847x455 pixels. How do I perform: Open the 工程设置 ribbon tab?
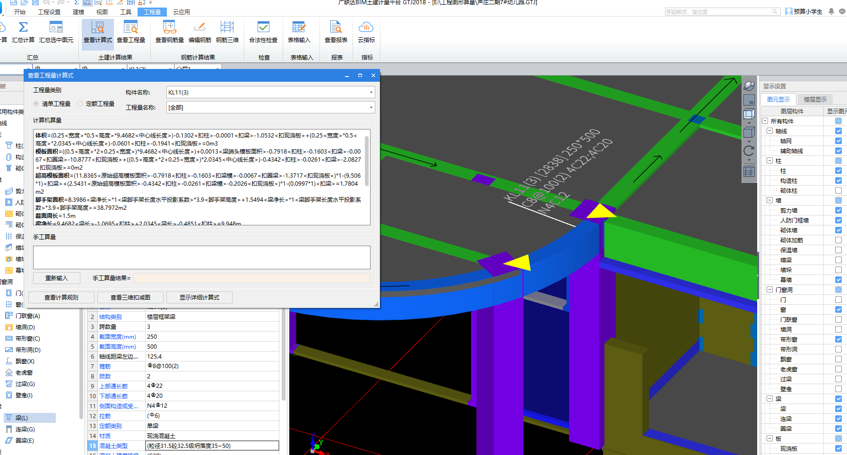pos(49,12)
